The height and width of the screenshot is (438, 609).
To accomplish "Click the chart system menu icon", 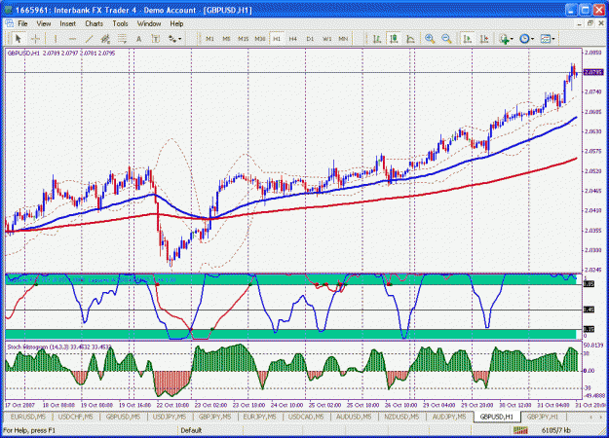I will 10,23.
